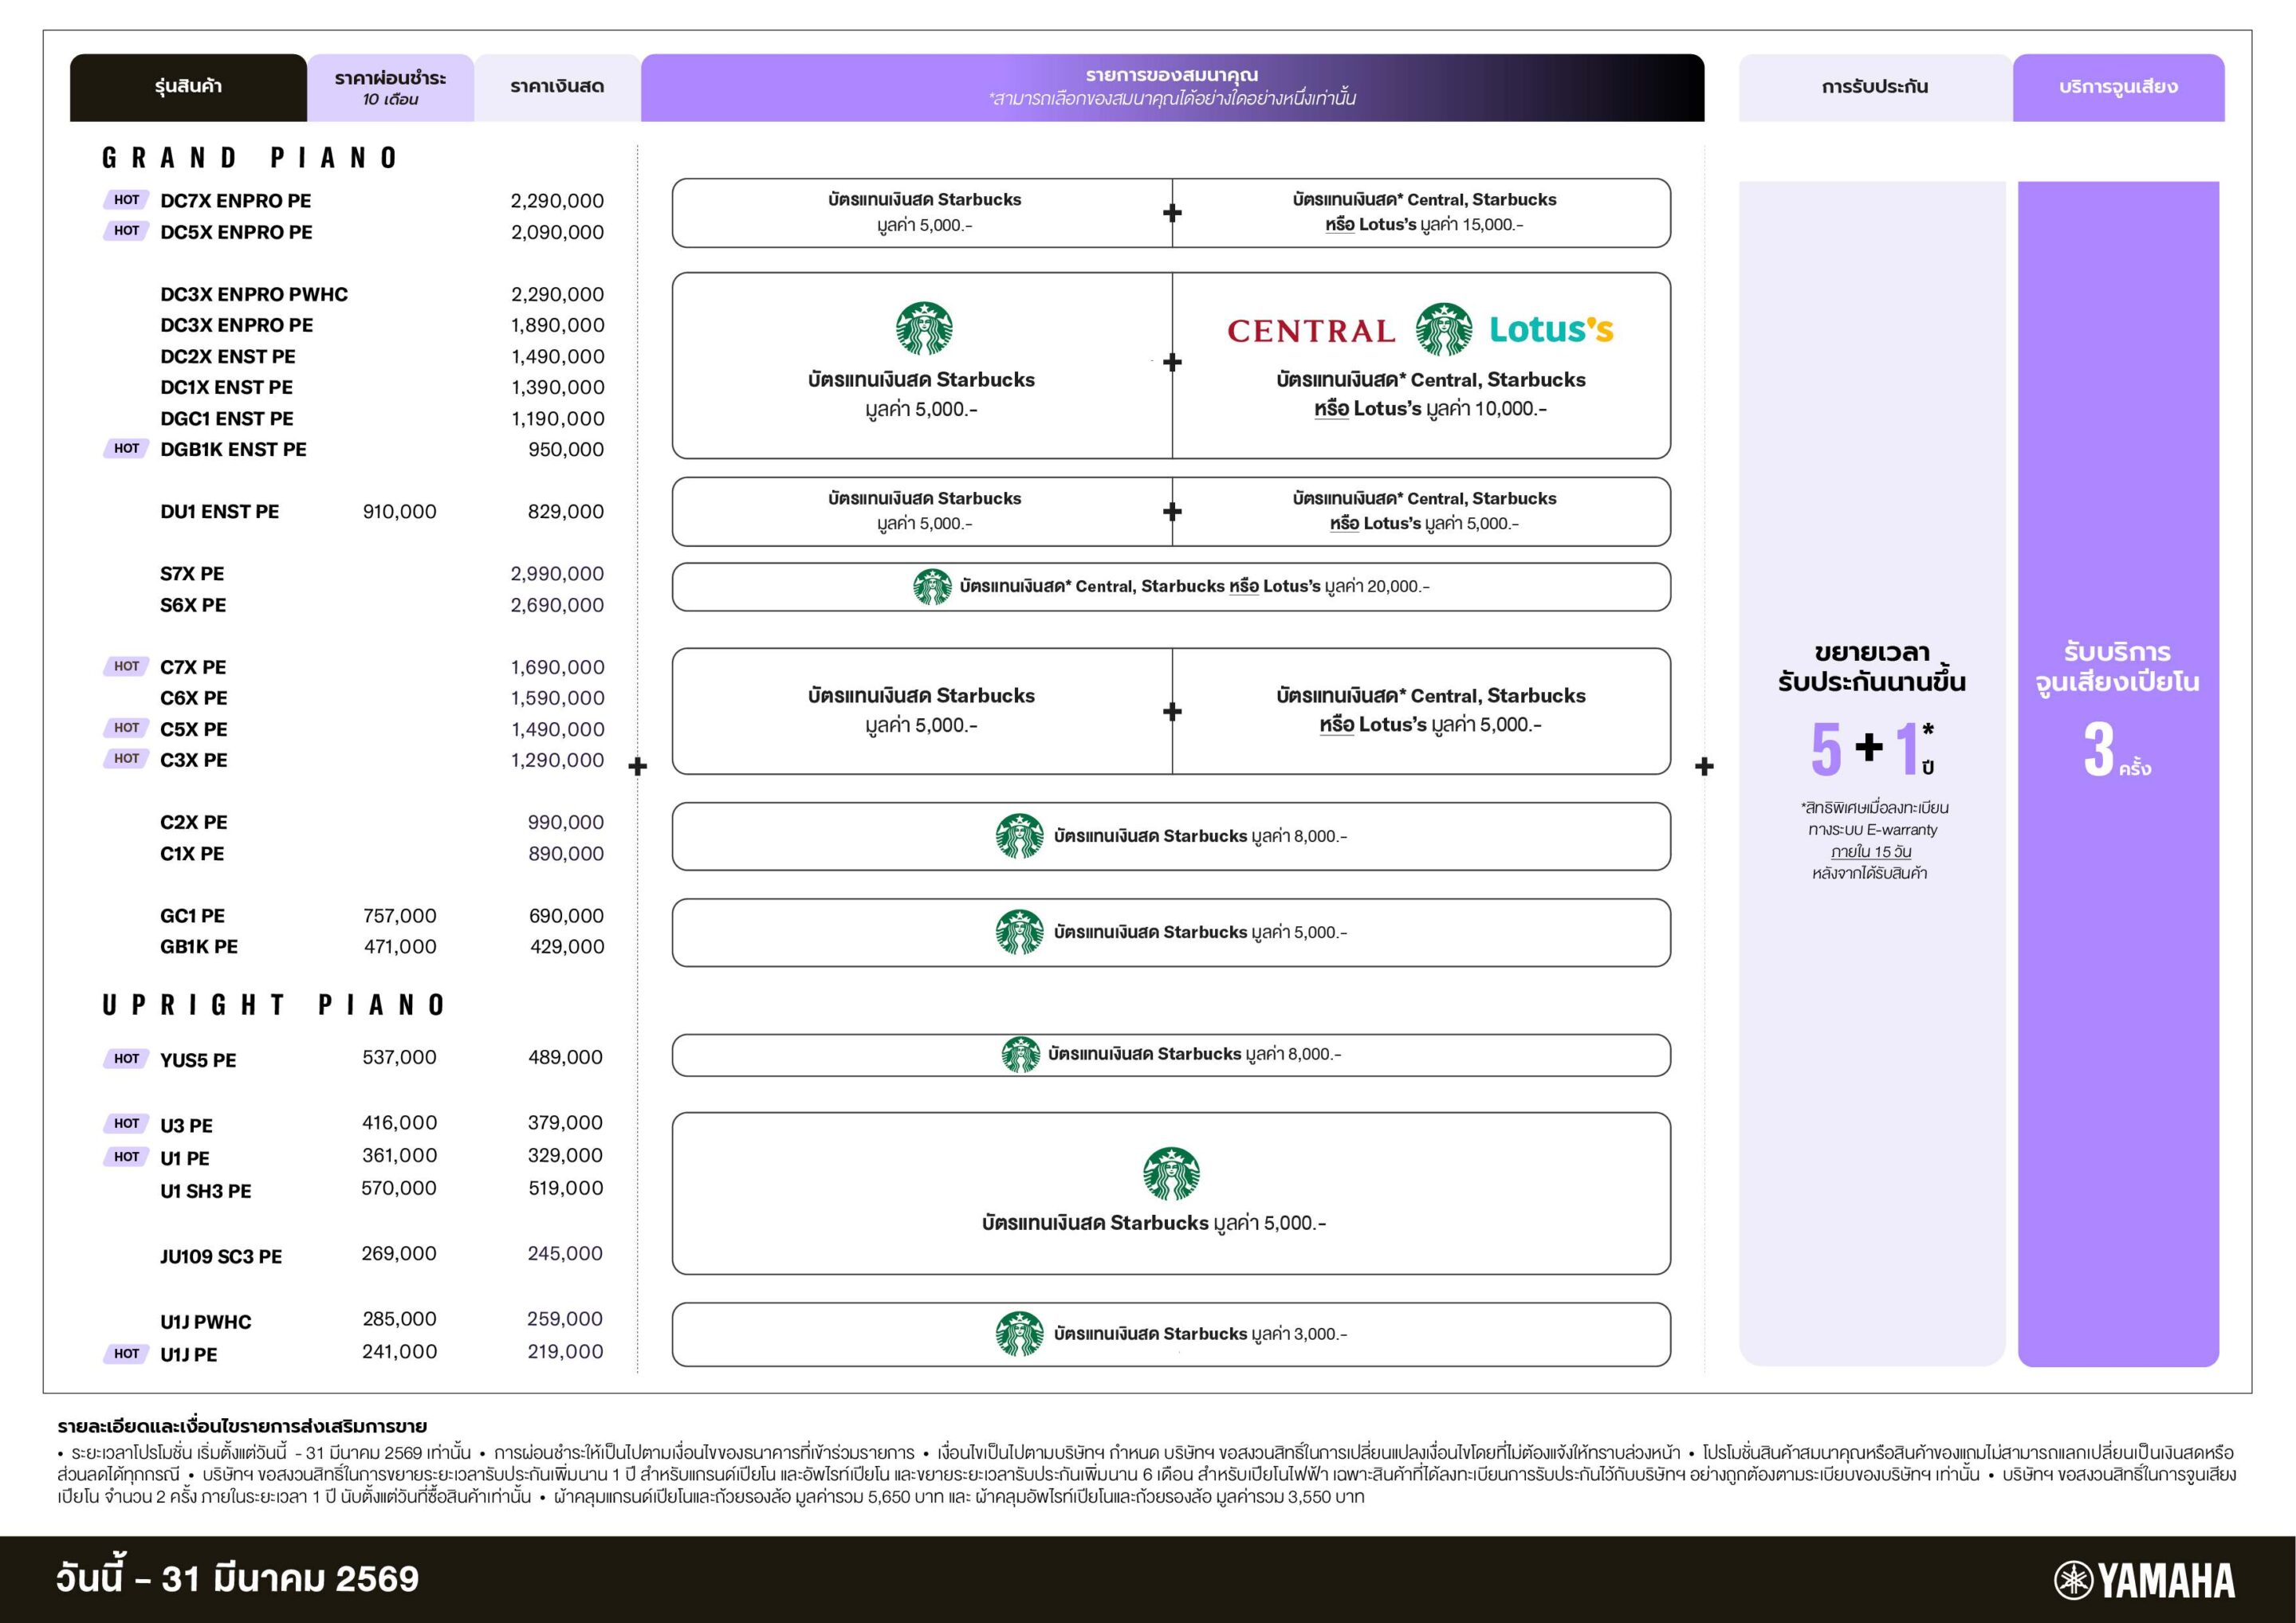The height and width of the screenshot is (1623, 2296).
Task: Click HOT badge beside YUS5 PE
Action: [126, 1058]
